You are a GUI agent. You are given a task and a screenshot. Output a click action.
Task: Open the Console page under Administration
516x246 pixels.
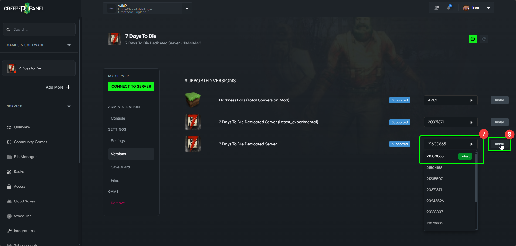click(x=118, y=118)
